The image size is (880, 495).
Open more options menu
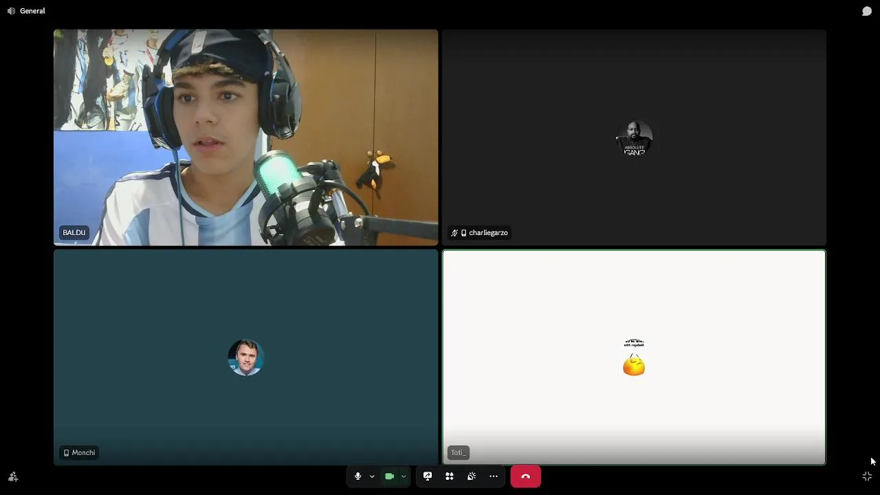pos(494,476)
